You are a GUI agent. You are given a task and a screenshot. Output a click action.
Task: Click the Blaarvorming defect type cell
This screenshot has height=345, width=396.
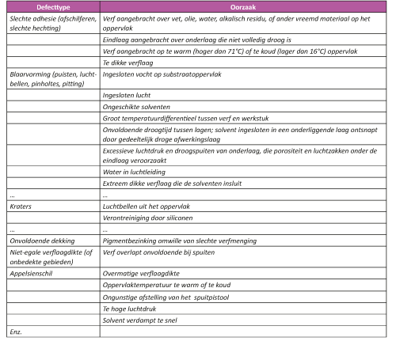(53, 78)
